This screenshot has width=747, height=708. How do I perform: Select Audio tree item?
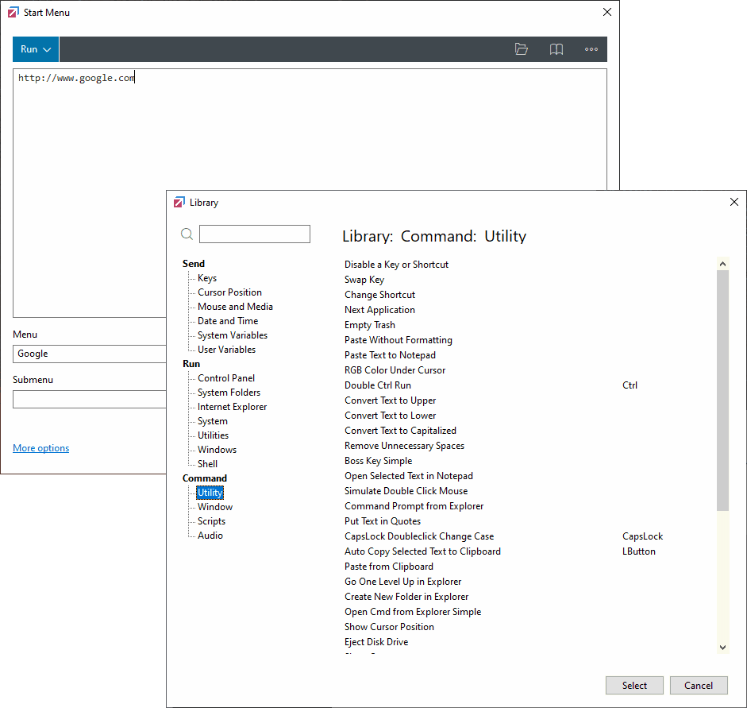[210, 536]
